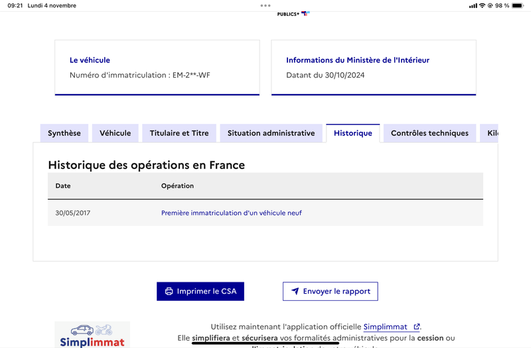Open the Synthèse tab
The height and width of the screenshot is (348, 531).
[64, 133]
